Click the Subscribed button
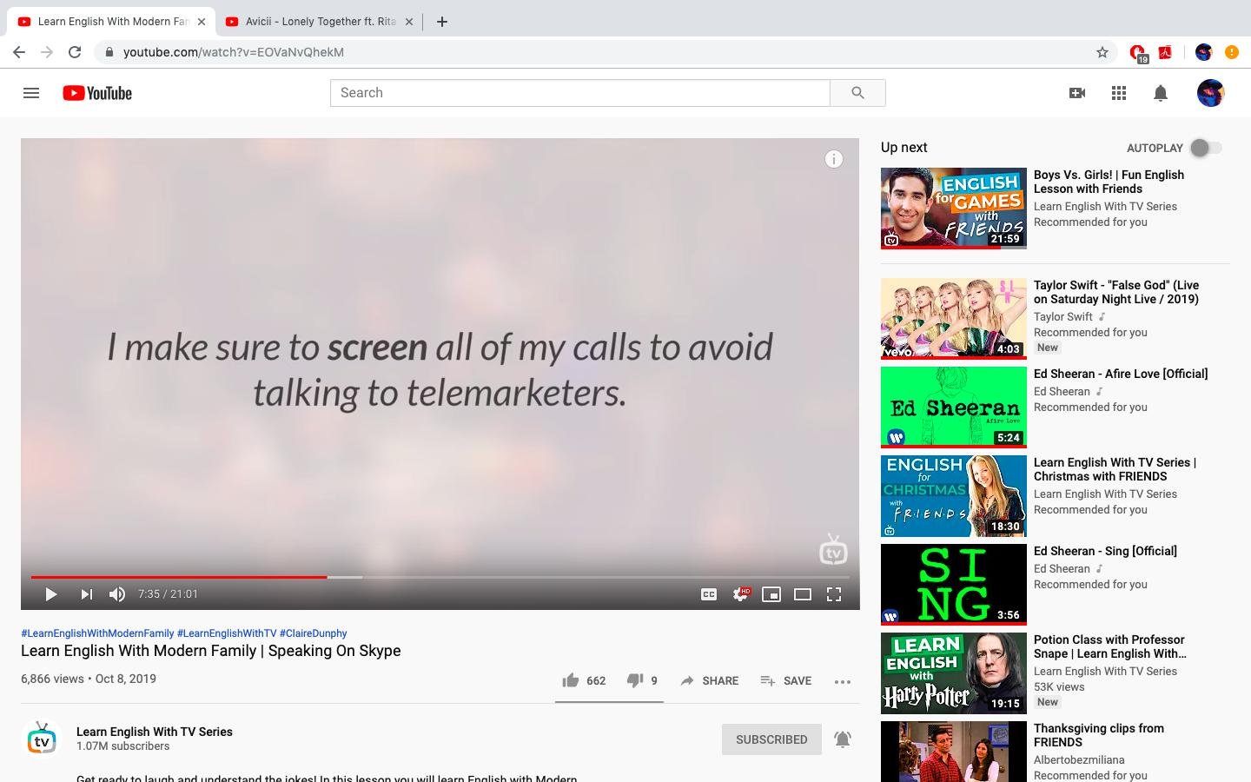 (x=771, y=739)
